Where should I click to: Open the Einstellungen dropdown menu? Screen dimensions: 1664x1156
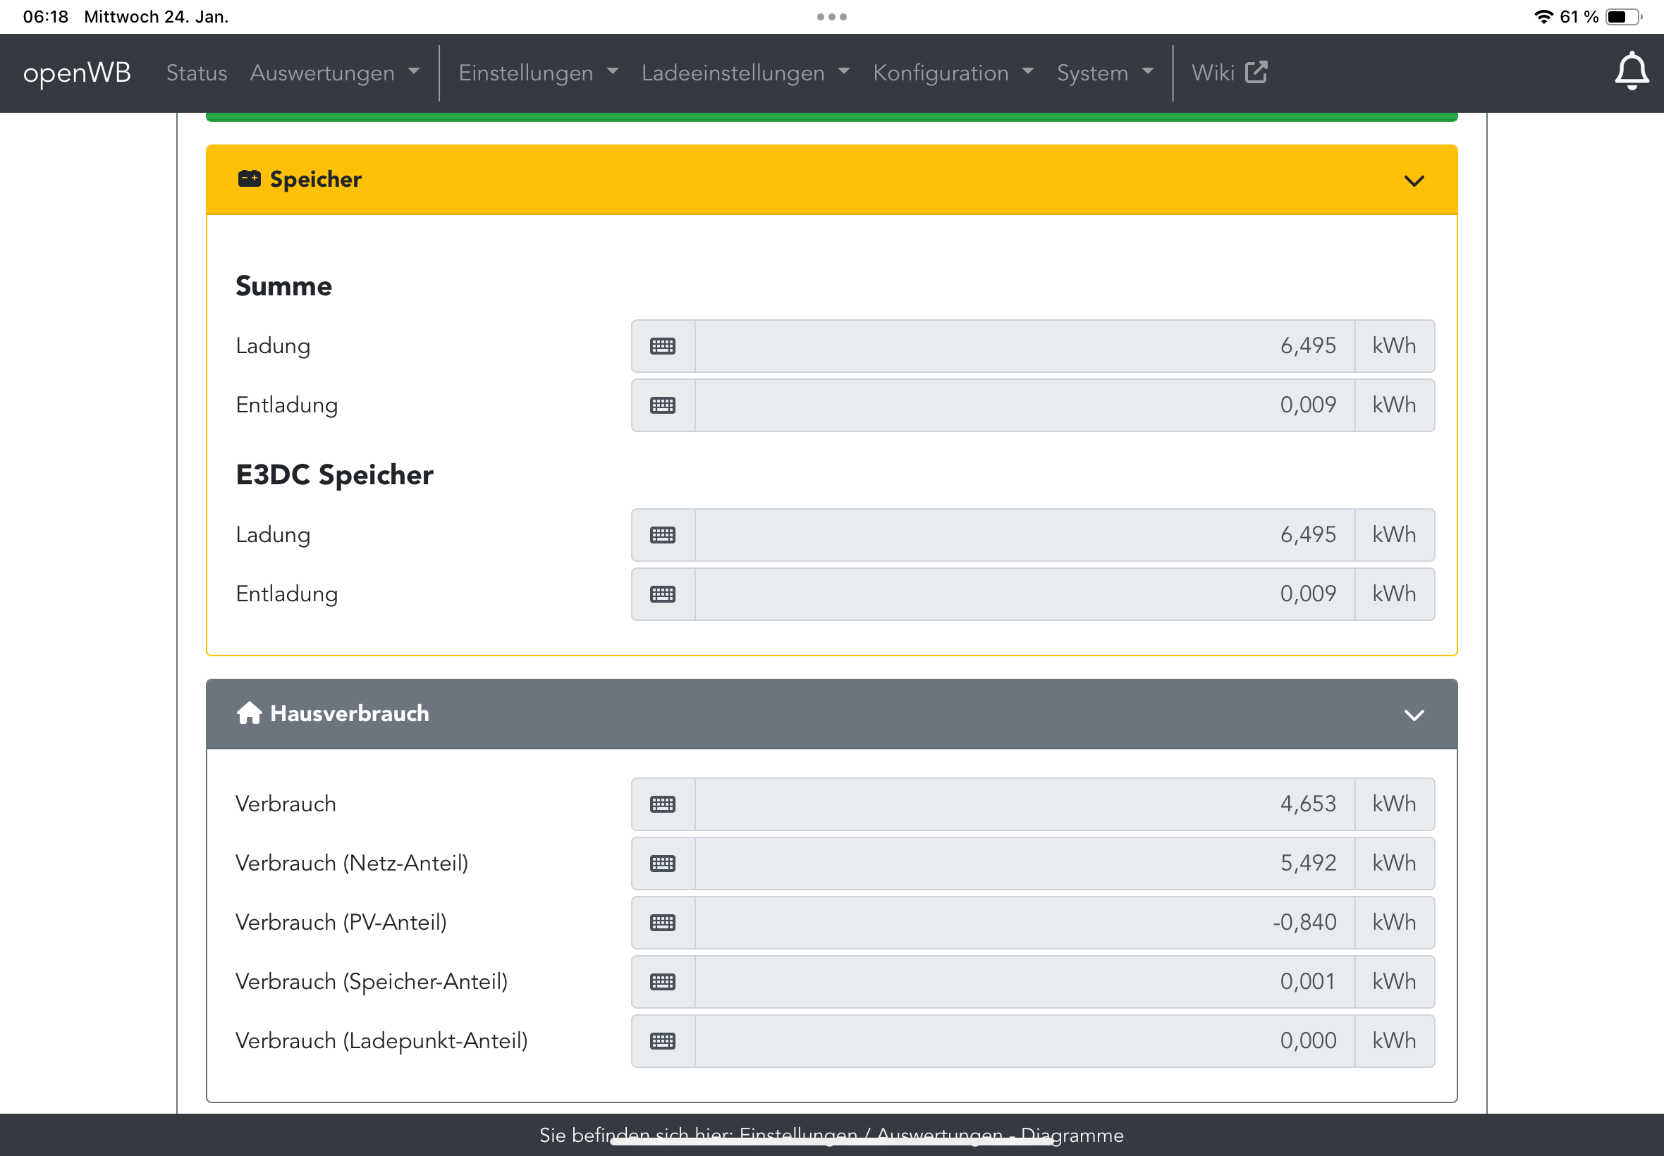537,73
